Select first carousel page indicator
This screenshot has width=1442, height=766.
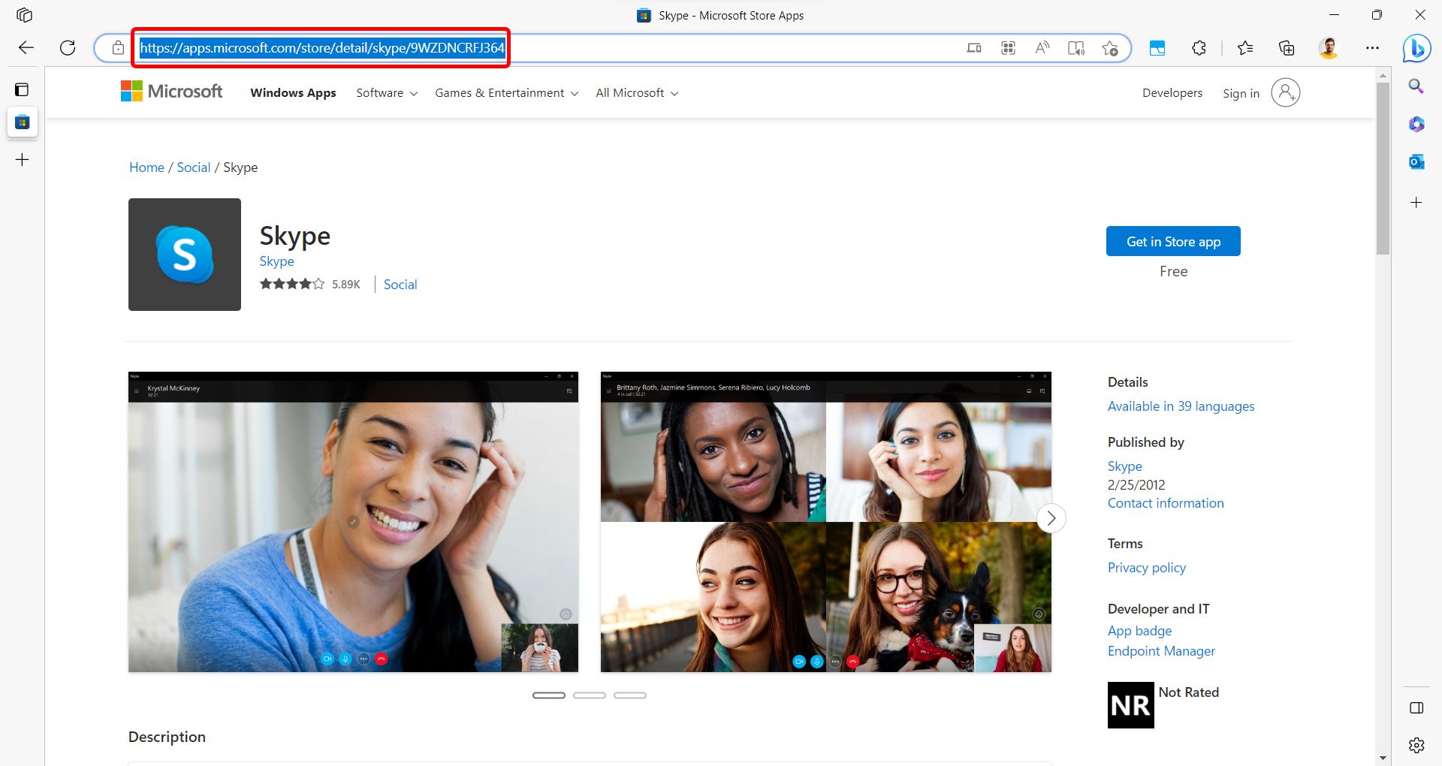click(549, 695)
